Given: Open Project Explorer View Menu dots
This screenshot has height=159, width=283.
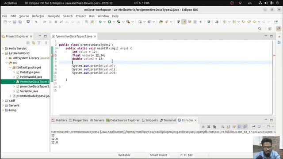Looking at the screenshot, I should (x=46, y=43).
